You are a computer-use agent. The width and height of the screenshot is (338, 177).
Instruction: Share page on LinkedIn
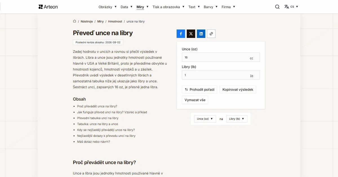(201, 34)
